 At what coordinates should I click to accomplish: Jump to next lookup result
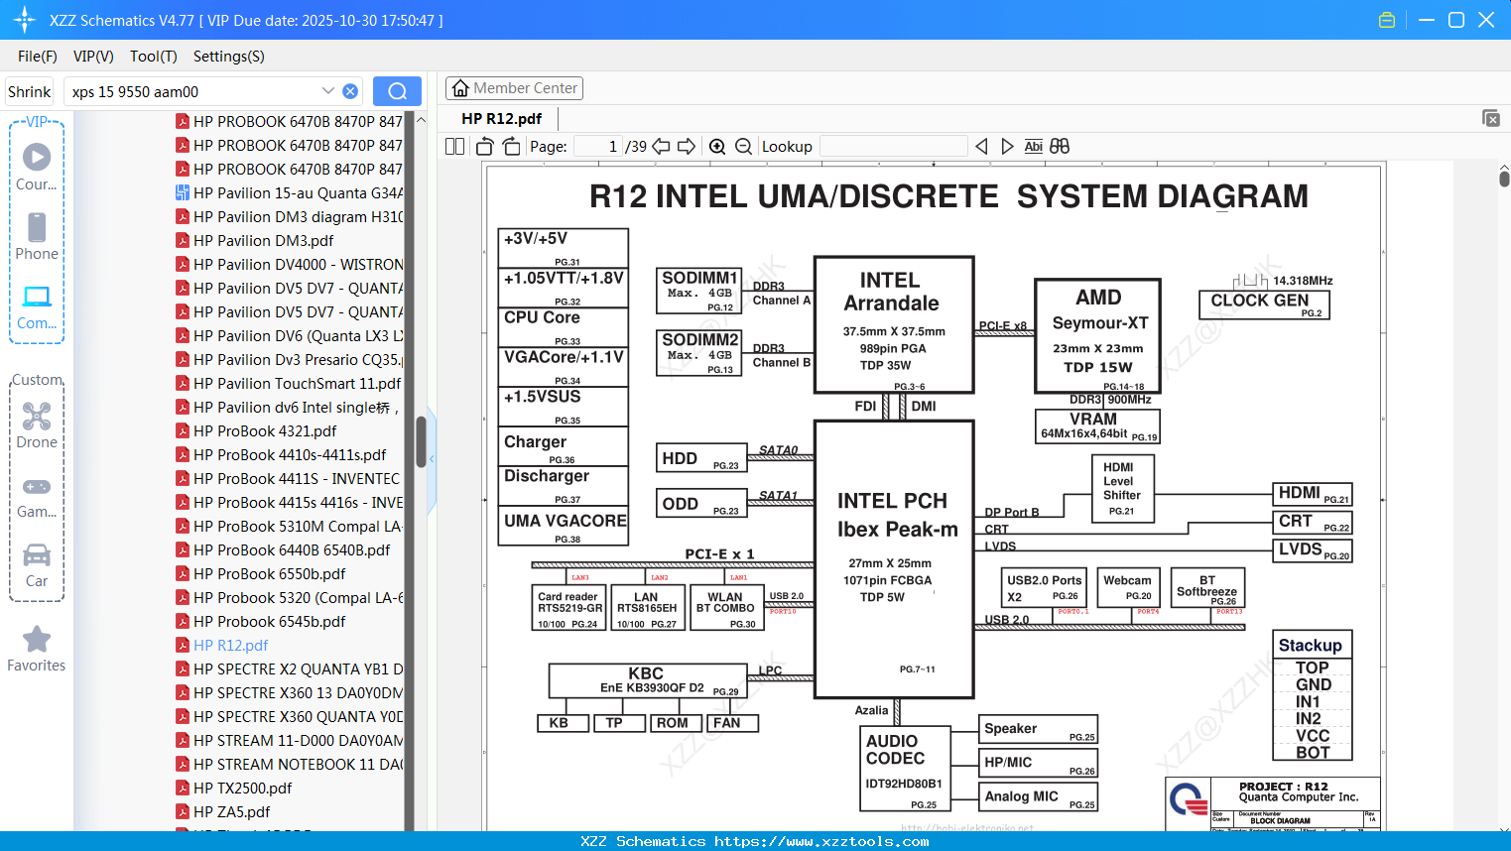click(x=1007, y=146)
